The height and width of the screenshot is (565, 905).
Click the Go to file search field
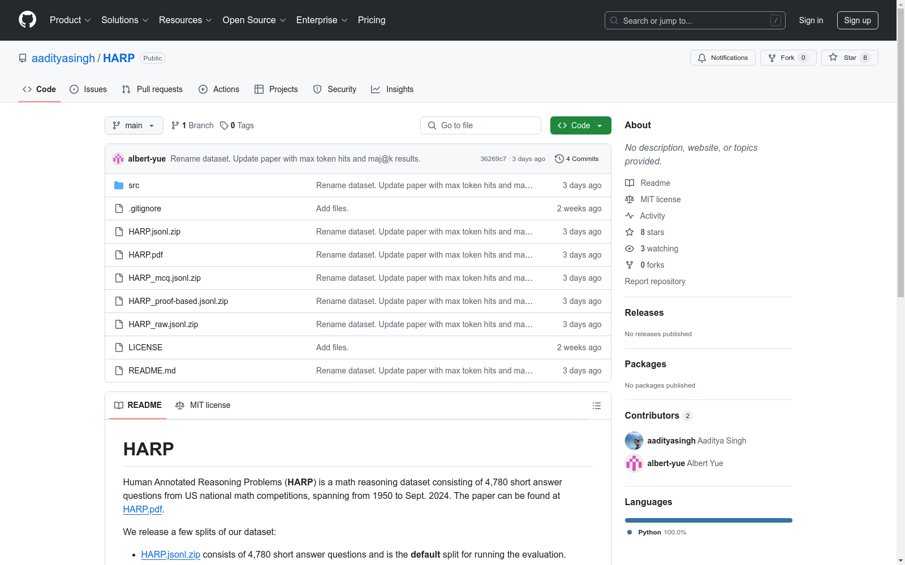(x=481, y=125)
